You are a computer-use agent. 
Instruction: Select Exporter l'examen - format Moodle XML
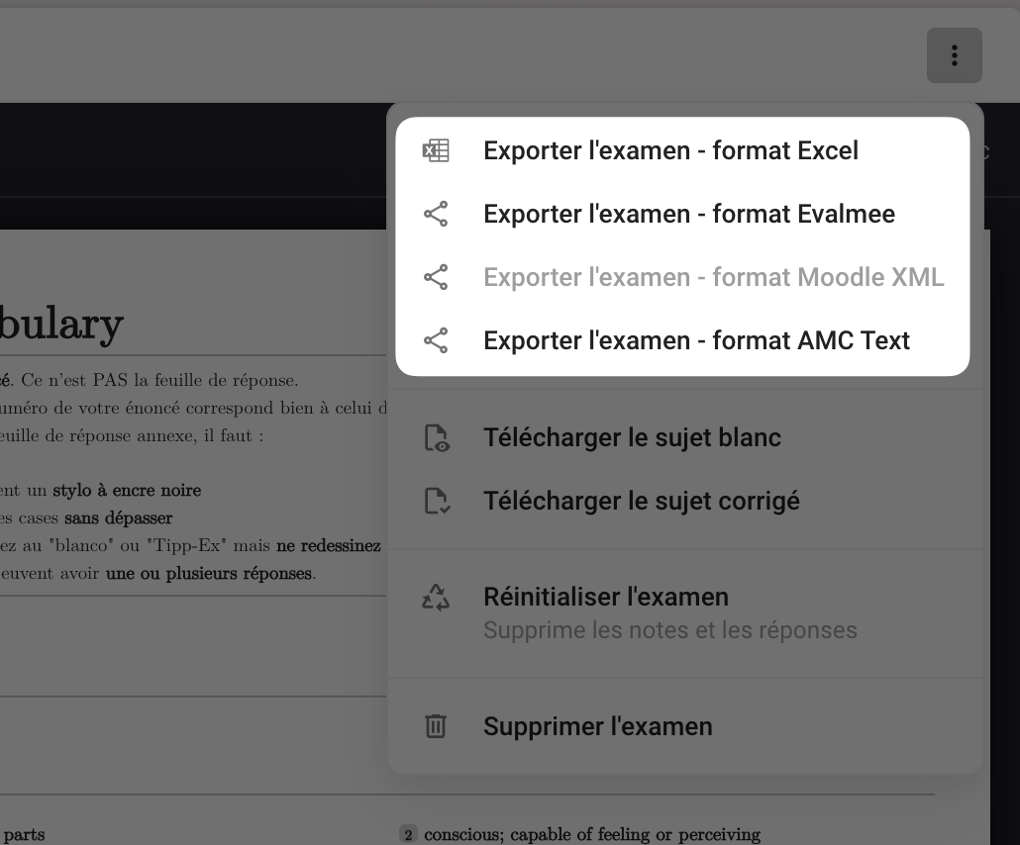[x=682, y=277]
